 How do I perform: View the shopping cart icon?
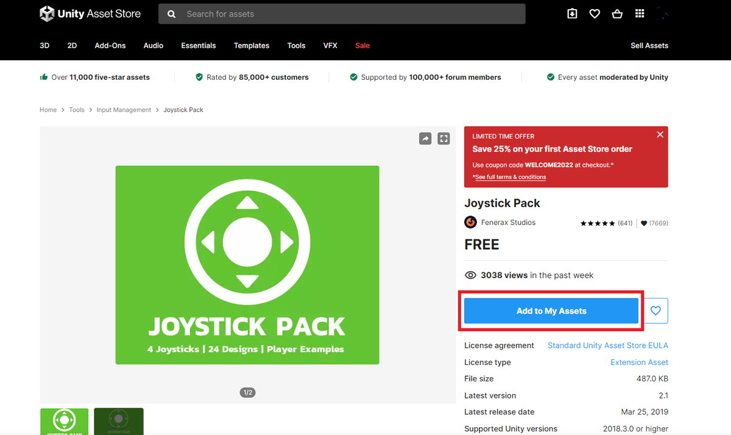(617, 13)
